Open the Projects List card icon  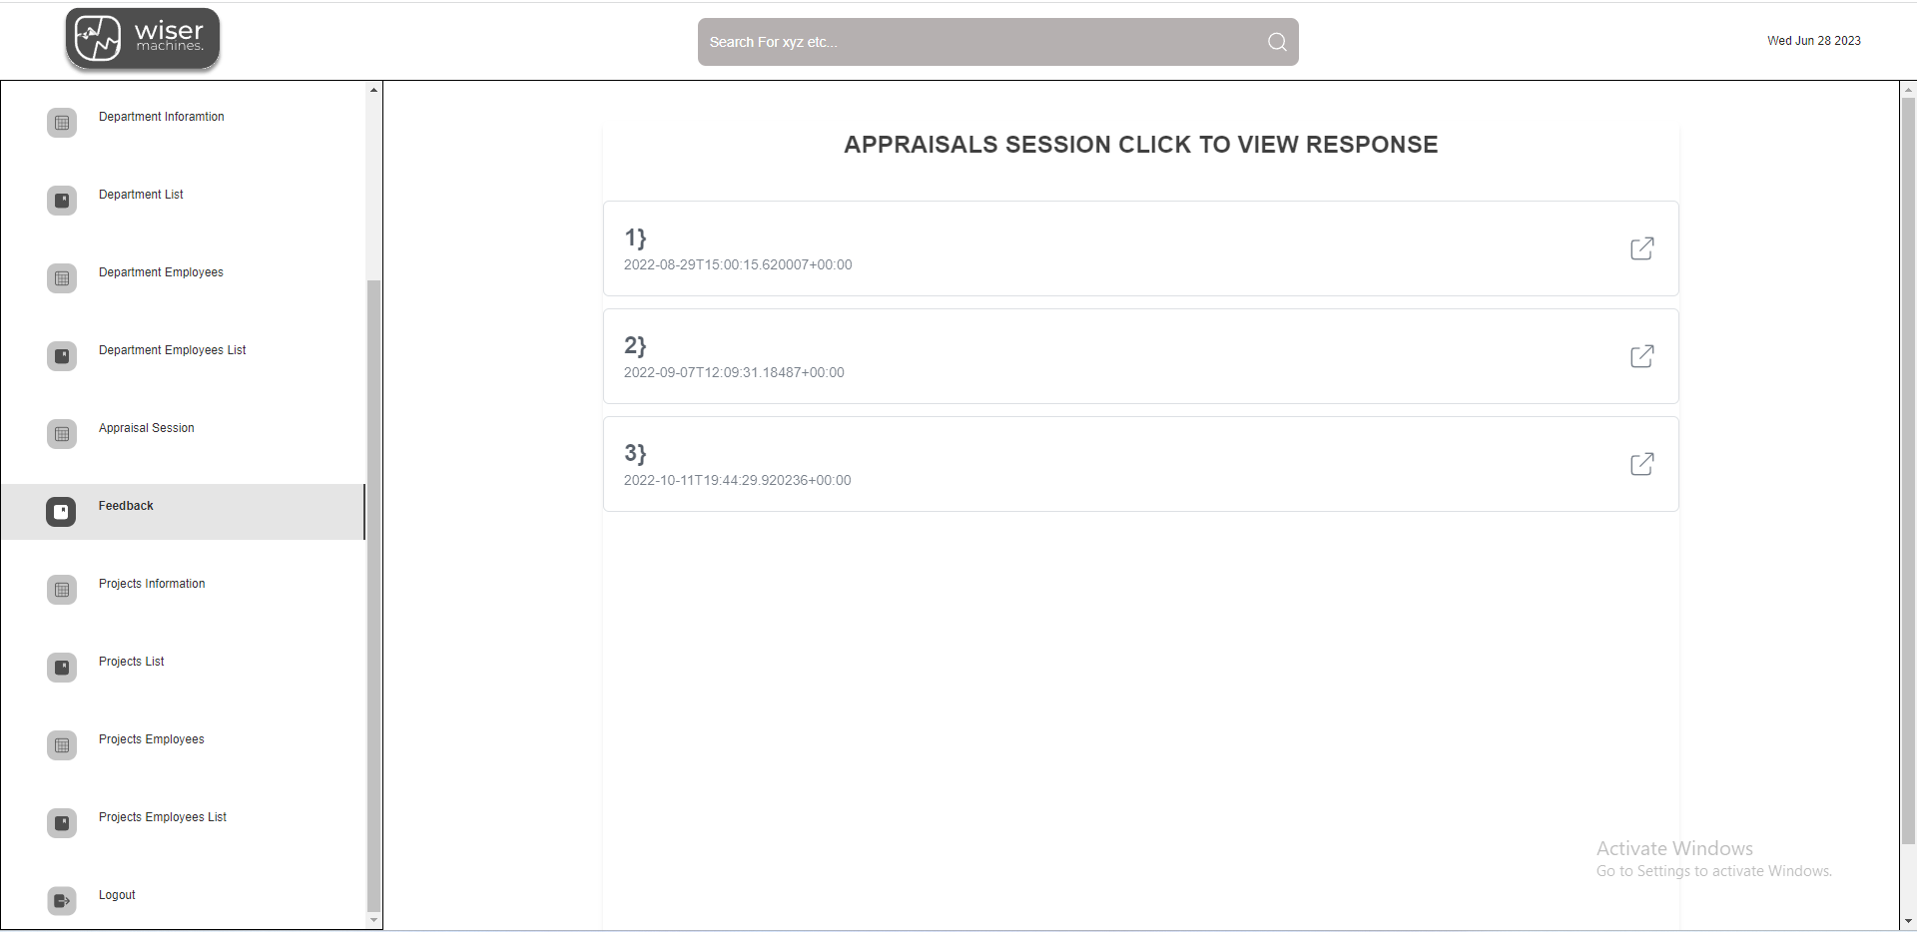(x=61, y=667)
